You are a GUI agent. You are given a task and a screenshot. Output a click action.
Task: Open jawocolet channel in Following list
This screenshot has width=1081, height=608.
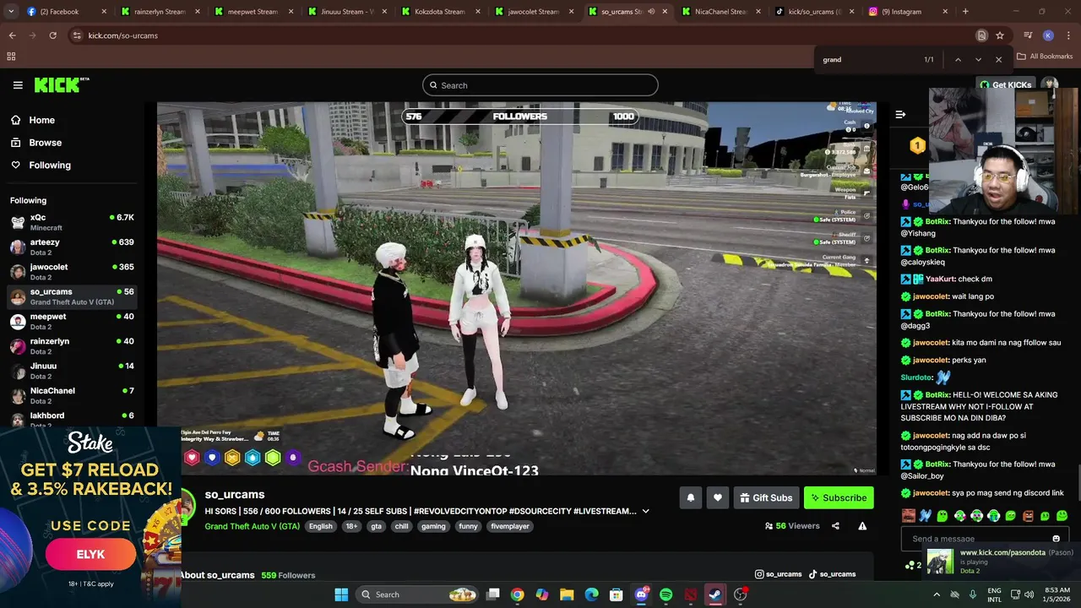pyautogui.click(x=71, y=271)
